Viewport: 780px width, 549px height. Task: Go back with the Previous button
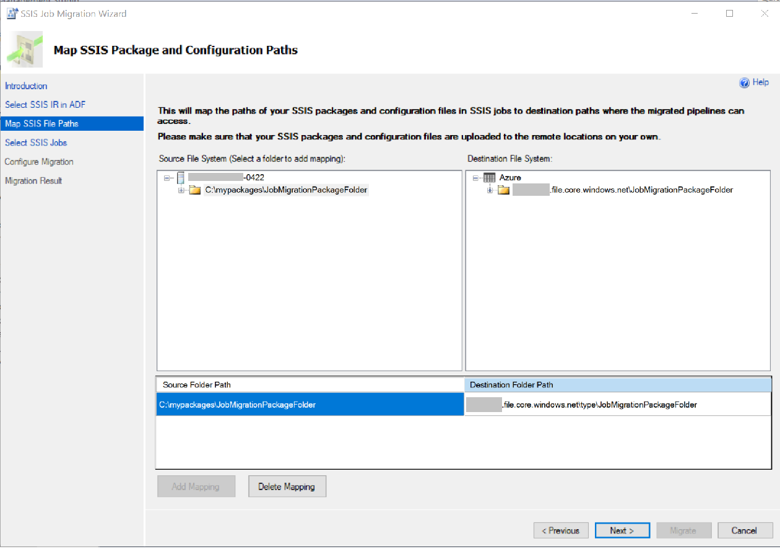561,530
